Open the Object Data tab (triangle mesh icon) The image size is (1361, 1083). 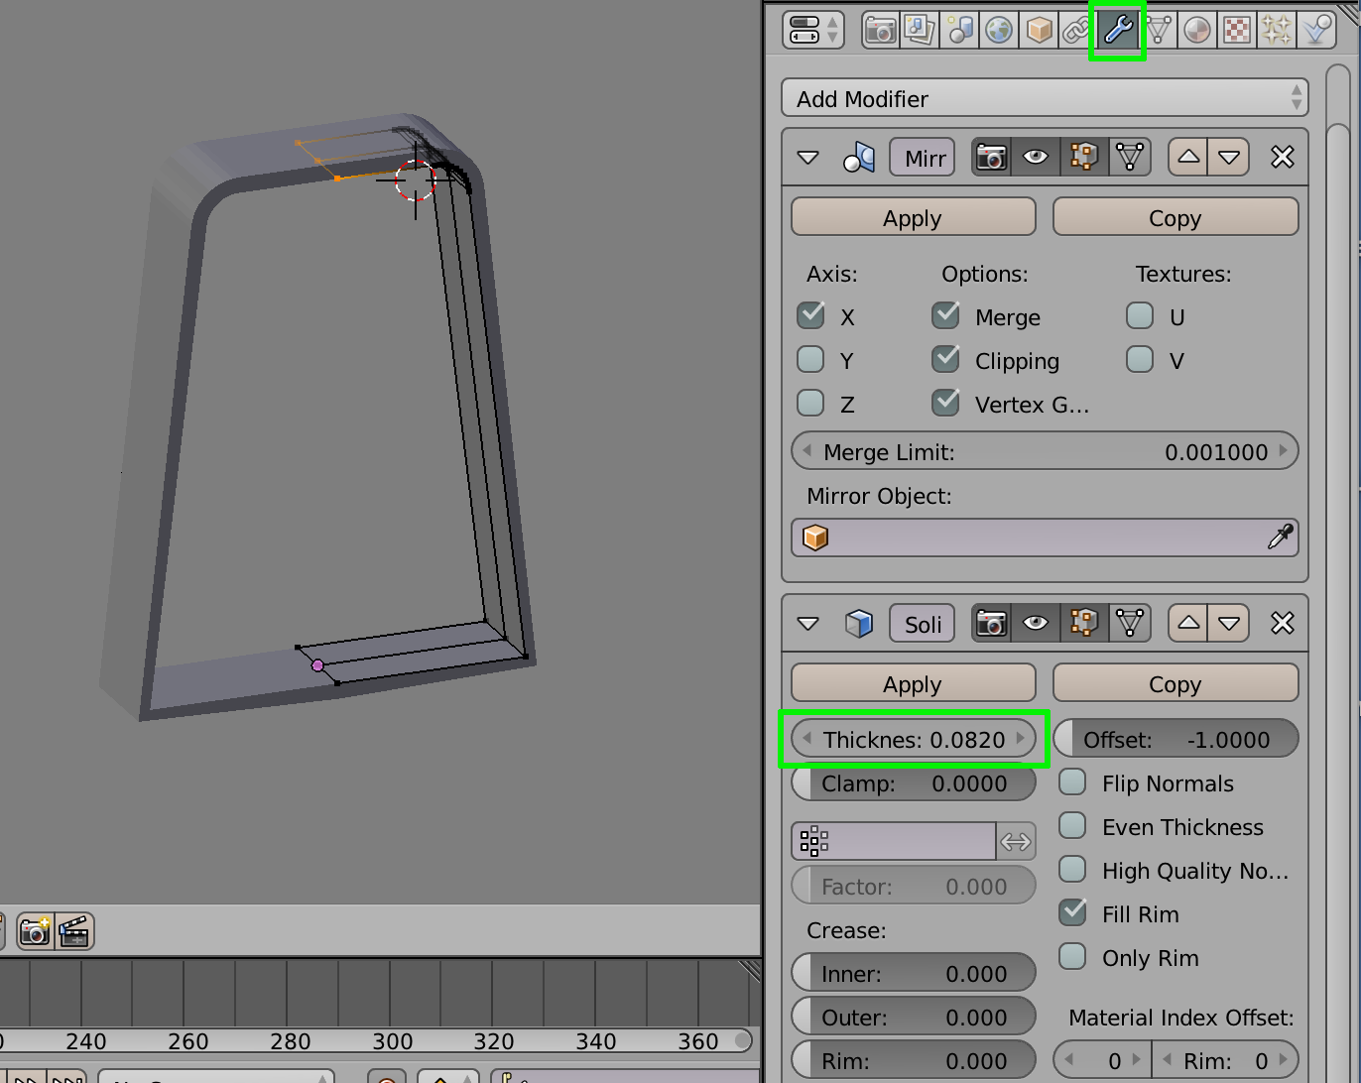point(1159,30)
